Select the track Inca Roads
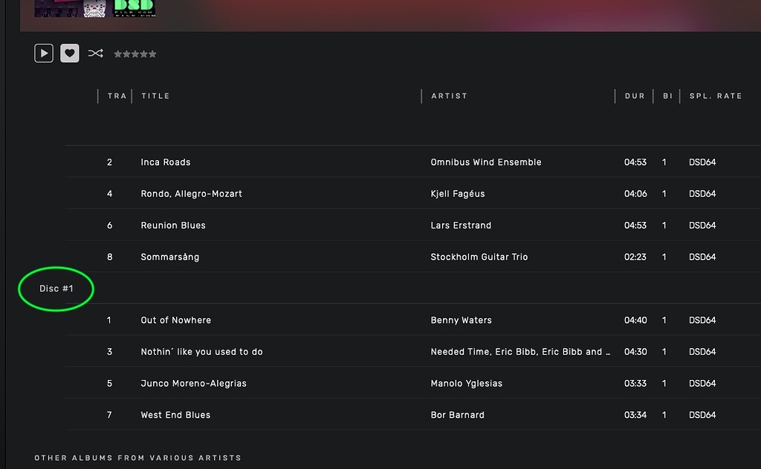This screenshot has height=469, width=761. [165, 162]
